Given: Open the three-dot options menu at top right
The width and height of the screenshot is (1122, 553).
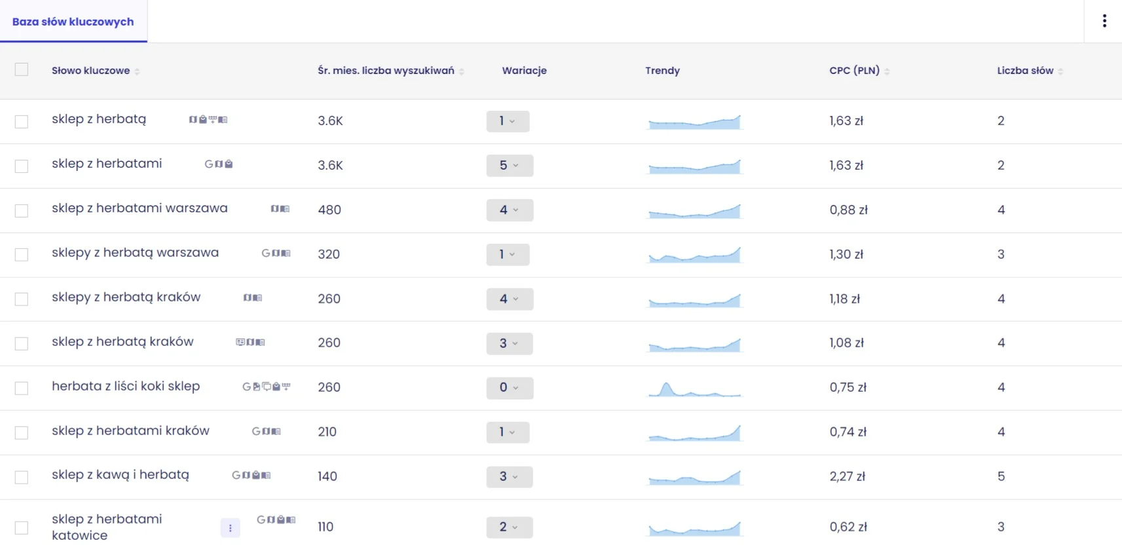Looking at the screenshot, I should coord(1104,21).
